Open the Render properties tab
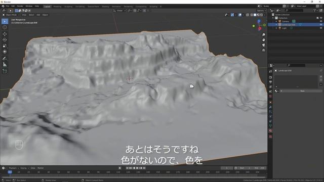324x182 pixels. (x=270, y=77)
